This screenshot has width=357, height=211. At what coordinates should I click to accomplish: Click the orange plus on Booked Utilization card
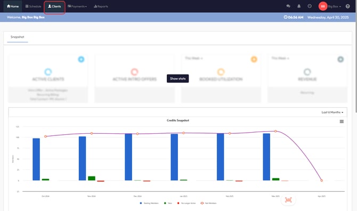pos(254,59)
